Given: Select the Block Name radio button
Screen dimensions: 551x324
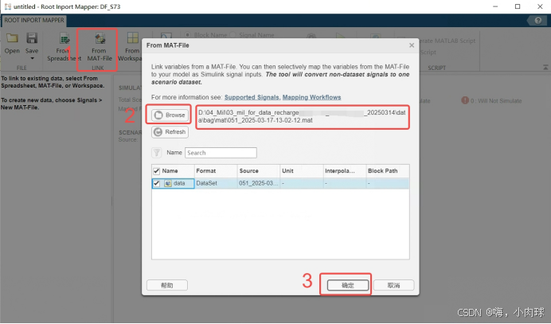Looking at the screenshot, I should click(188, 35).
